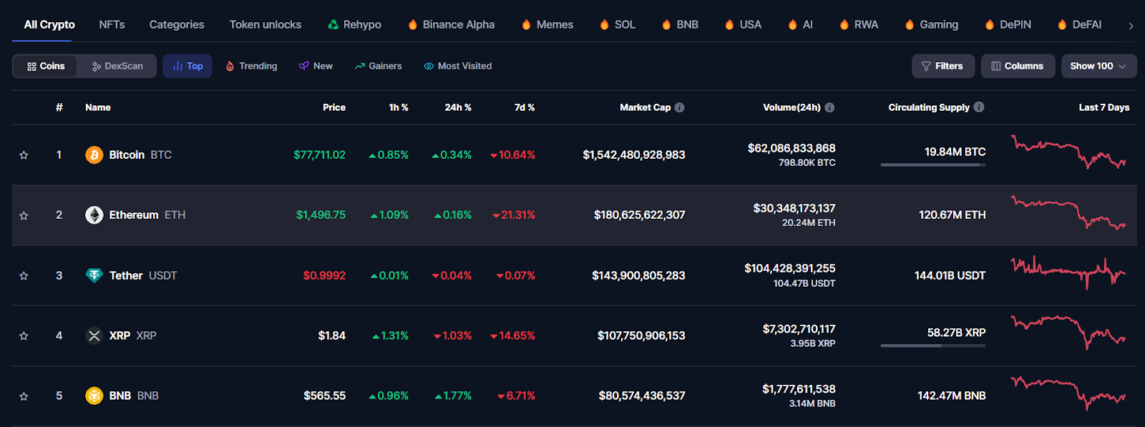Click the flame icon beside USA
Image resolution: width=1145 pixels, height=427 pixels.
[x=729, y=24]
